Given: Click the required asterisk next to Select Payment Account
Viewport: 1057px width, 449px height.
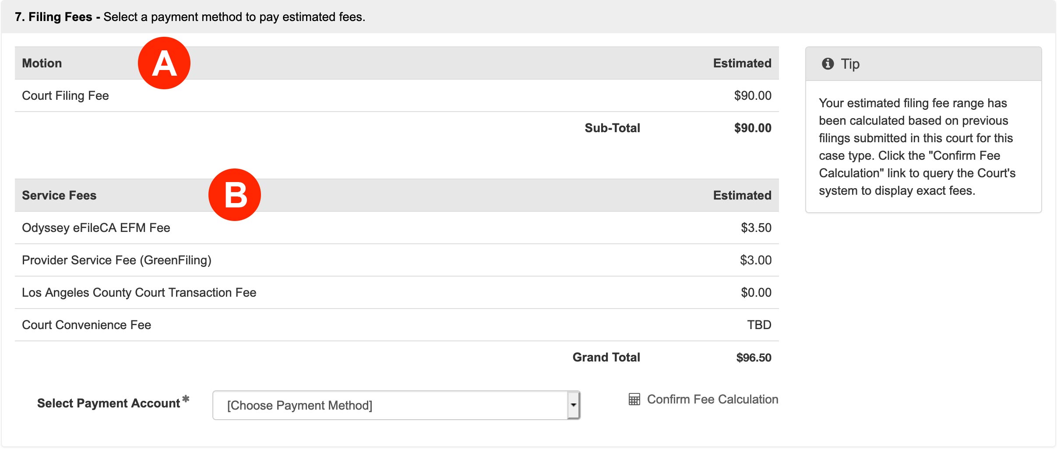Looking at the screenshot, I should [186, 398].
